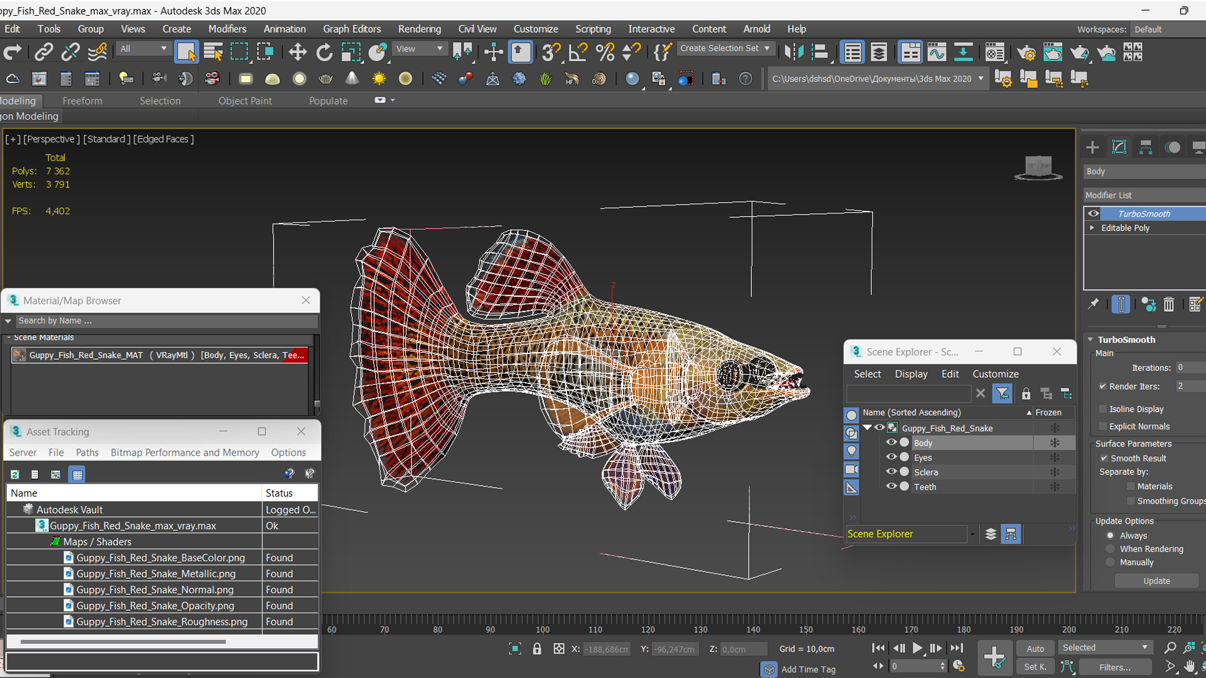The height and width of the screenshot is (678, 1206).
Task: Expand the Editable Poly stack entry
Action: point(1092,228)
